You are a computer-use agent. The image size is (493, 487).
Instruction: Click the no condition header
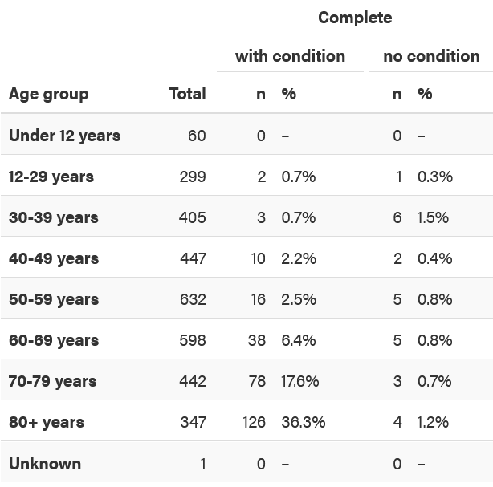coord(431,56)
